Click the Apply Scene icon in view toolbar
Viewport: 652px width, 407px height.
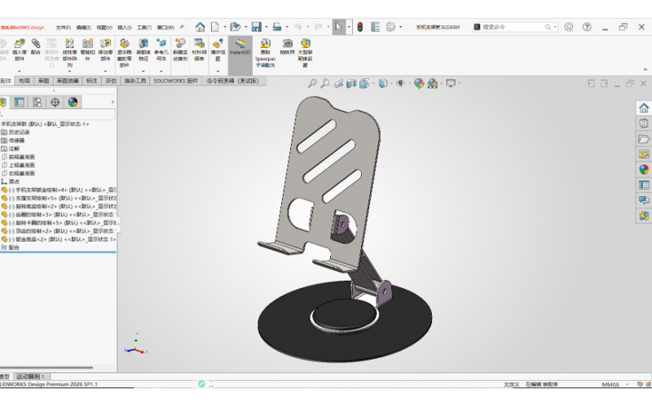[433, 84]
